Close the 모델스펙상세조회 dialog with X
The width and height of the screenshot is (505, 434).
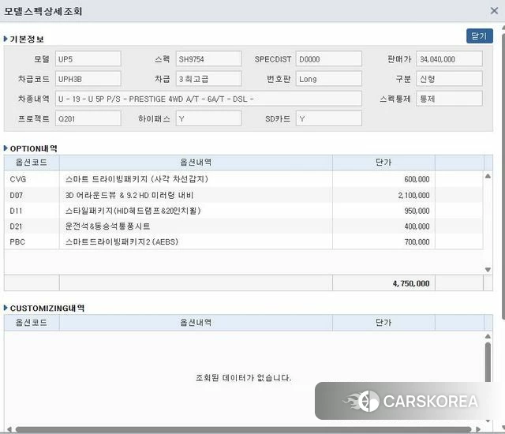[x=494, y=11]
